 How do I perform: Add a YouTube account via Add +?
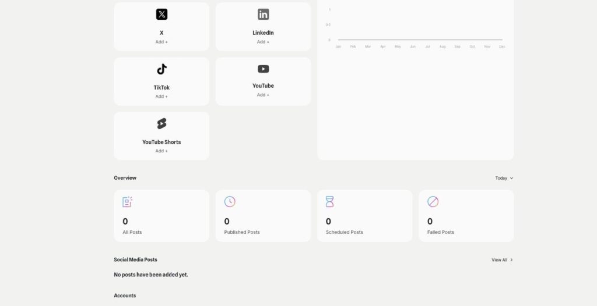coord(263,95)
